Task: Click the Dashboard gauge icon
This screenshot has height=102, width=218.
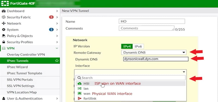Action: click(x=4, y=11)
